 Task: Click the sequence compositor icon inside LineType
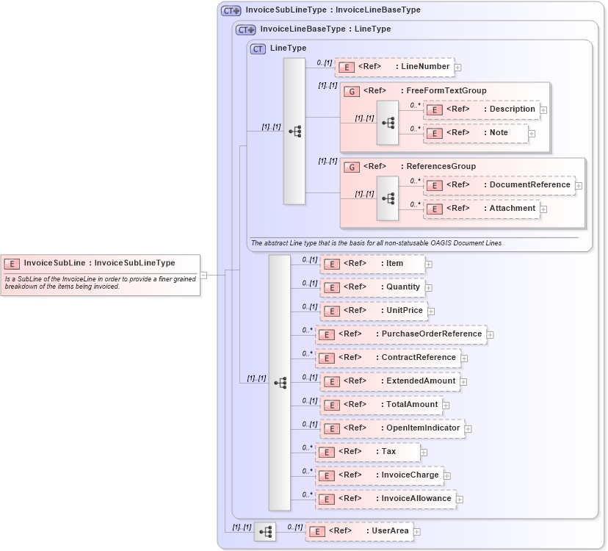[x=297, y=131]
